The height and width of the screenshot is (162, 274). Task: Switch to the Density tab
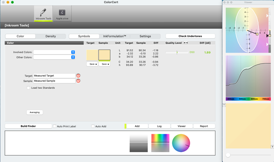click(50, 36)
